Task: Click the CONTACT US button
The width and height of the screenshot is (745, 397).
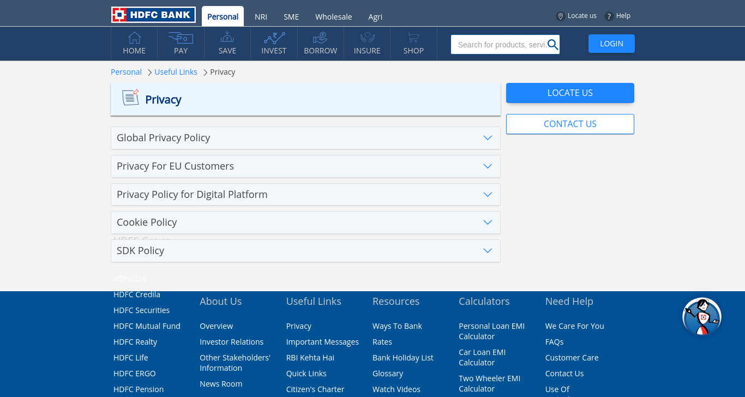Action: 570,124
